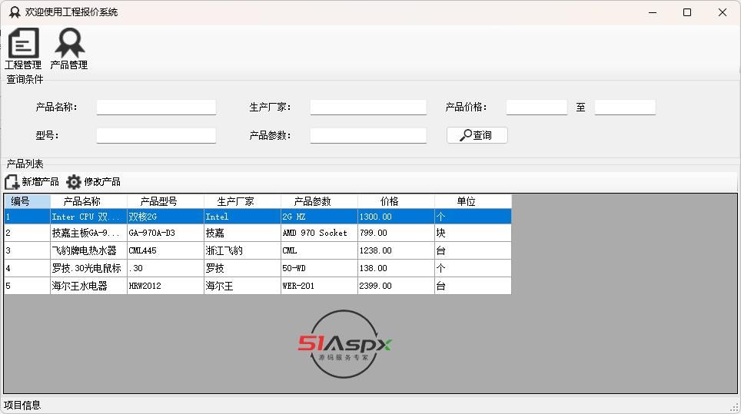Image resolution: width=741 pixels, height=414 pixels.
Task: Select price cell 1300.00
Action: tap(396, 217)
